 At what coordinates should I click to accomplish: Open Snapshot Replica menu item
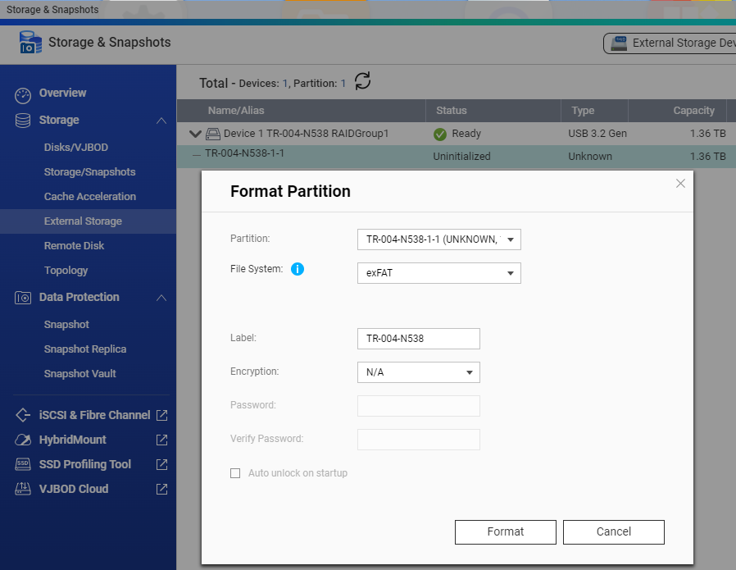point(85,349)
